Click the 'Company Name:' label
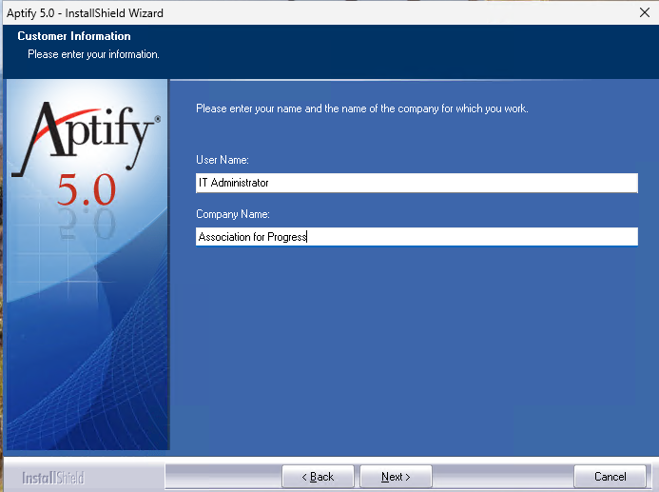Image resolution: width=659 pixels, height=492 pixels. (x=233, y=214)
